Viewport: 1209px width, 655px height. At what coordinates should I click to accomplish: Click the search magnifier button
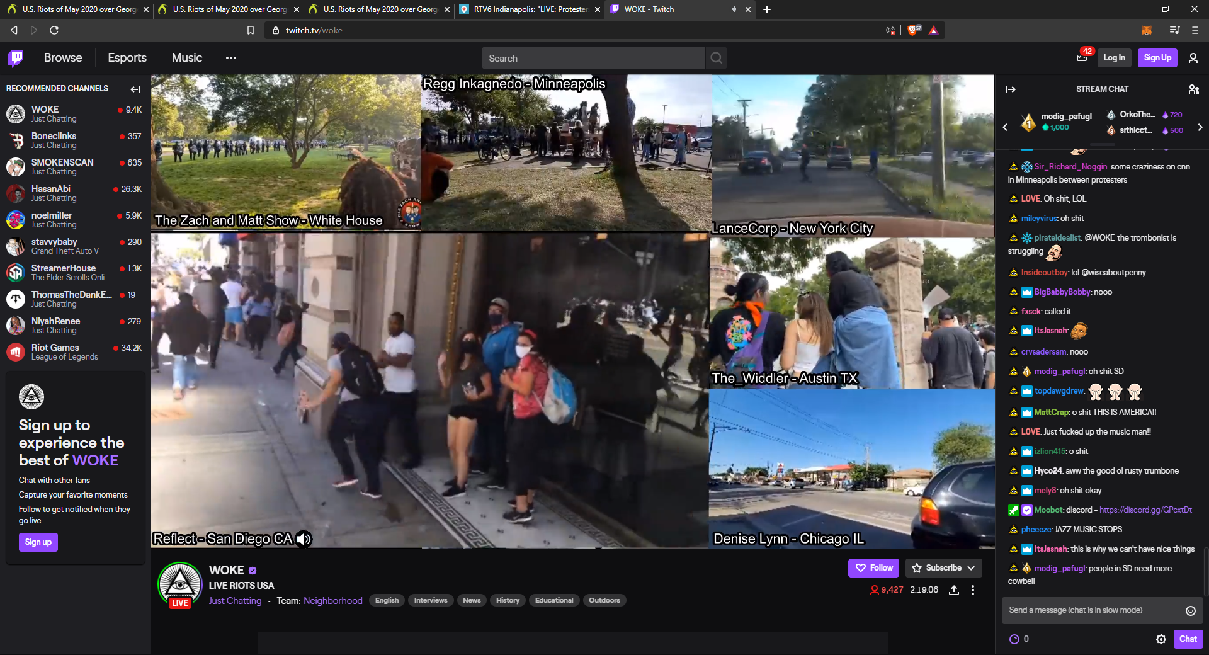pos(716,58)
